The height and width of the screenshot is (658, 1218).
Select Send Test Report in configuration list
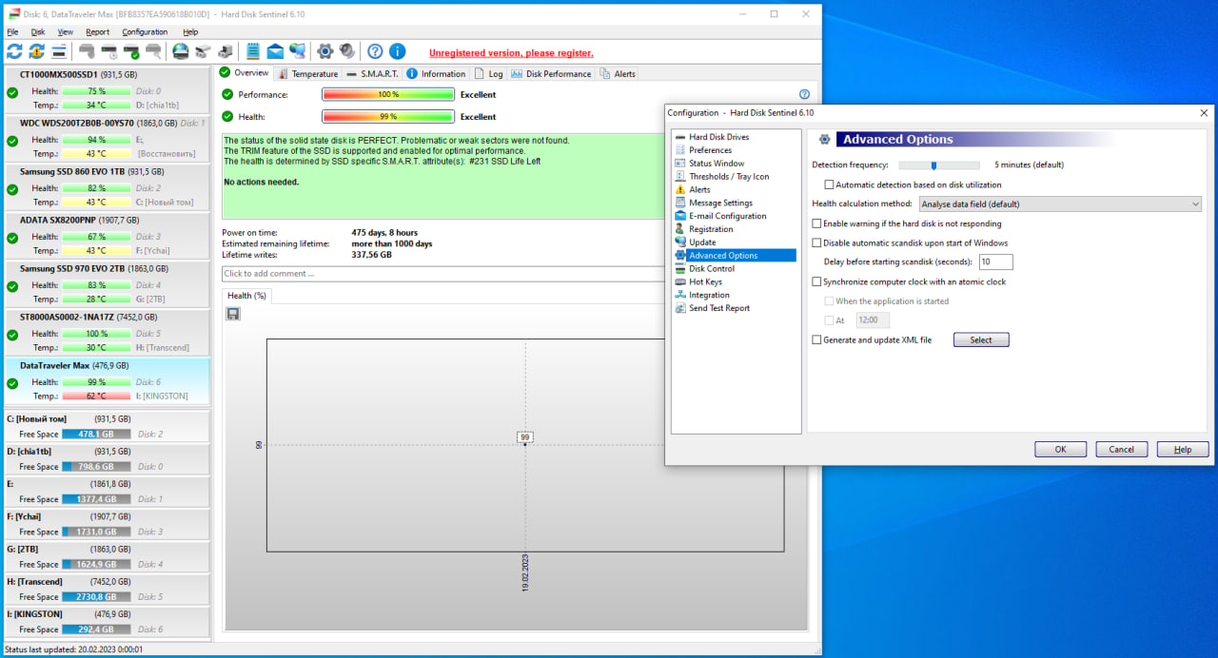(719, 308)
